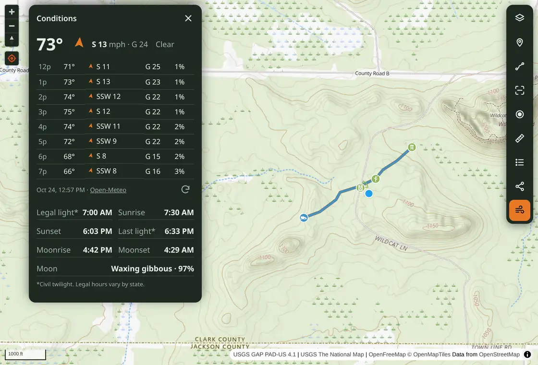Zoom out on the map

pyautogui.click(x=12, y=26)
